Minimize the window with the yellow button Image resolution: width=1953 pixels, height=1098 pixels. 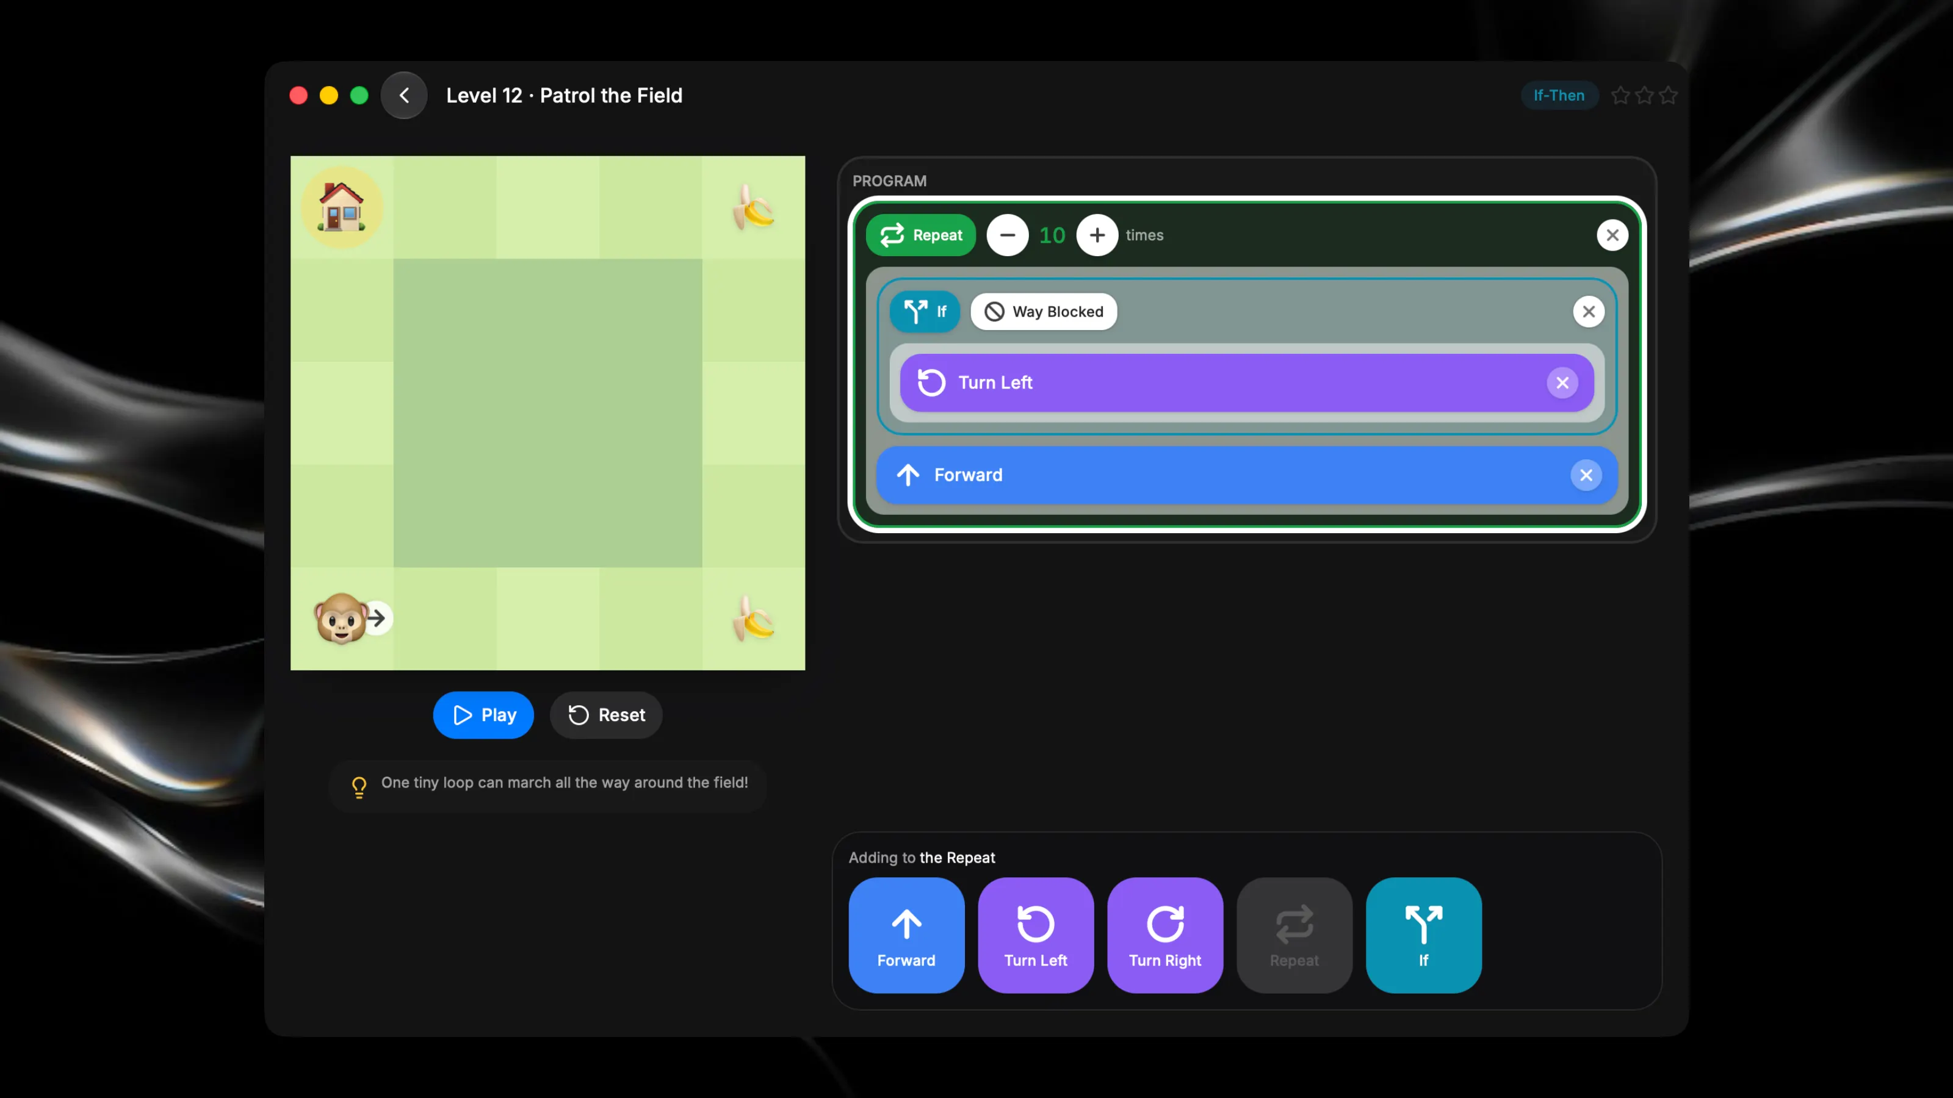(329, 96)
